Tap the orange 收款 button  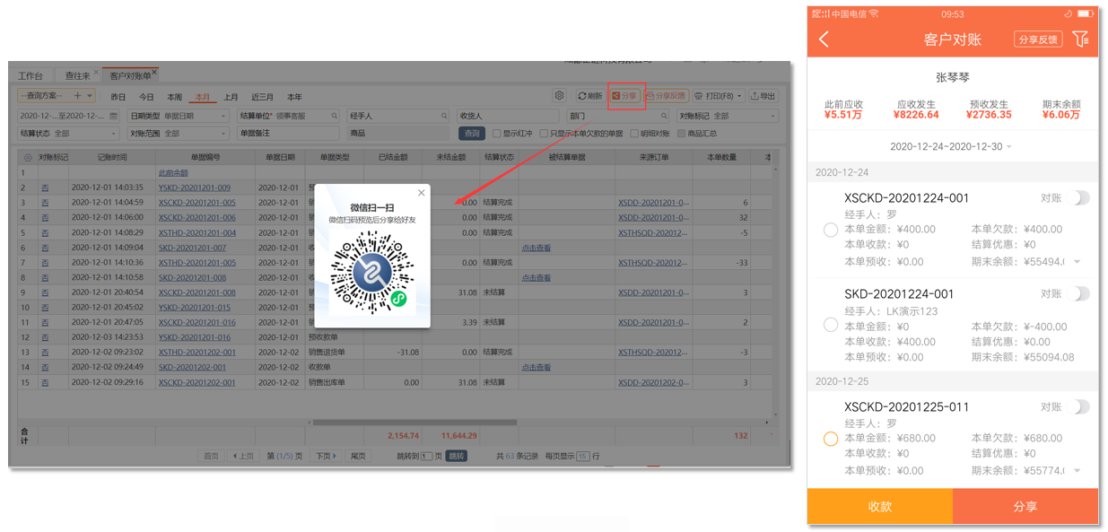[879, 506]
